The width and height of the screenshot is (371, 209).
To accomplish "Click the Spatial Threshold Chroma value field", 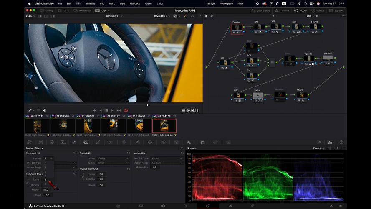I will (x=101, y=179).
